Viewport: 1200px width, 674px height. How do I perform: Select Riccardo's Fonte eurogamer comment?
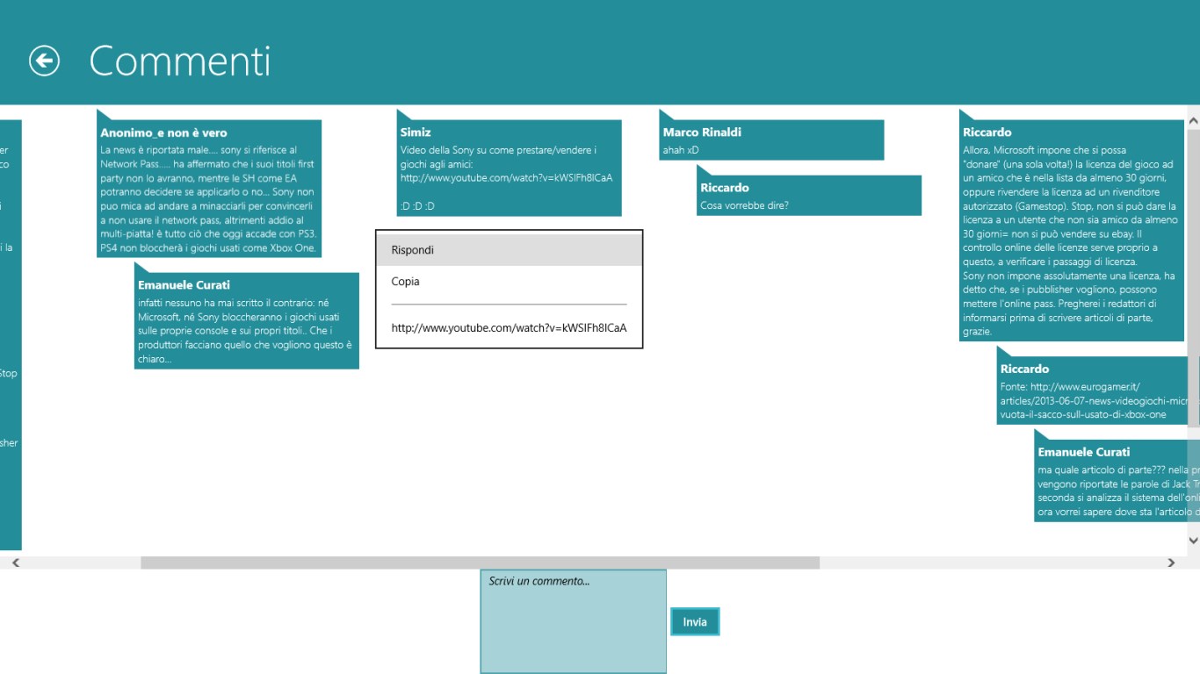pyautogui.click(x=1094, y=391)
